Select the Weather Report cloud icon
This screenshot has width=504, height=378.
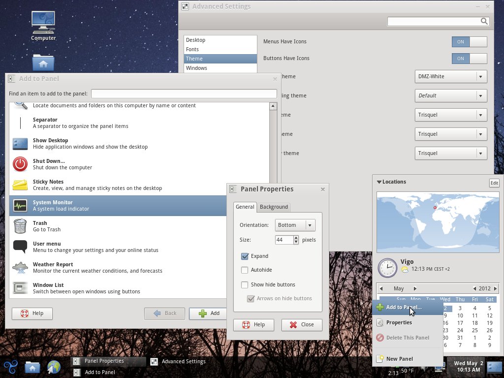click(20, 267)
